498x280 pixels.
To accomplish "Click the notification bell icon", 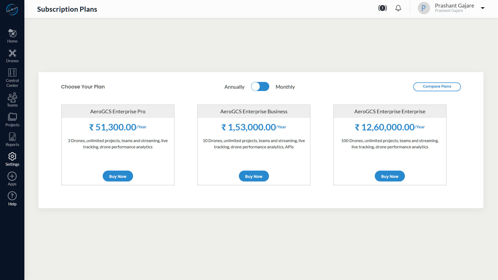I will [x=398, y=8].
